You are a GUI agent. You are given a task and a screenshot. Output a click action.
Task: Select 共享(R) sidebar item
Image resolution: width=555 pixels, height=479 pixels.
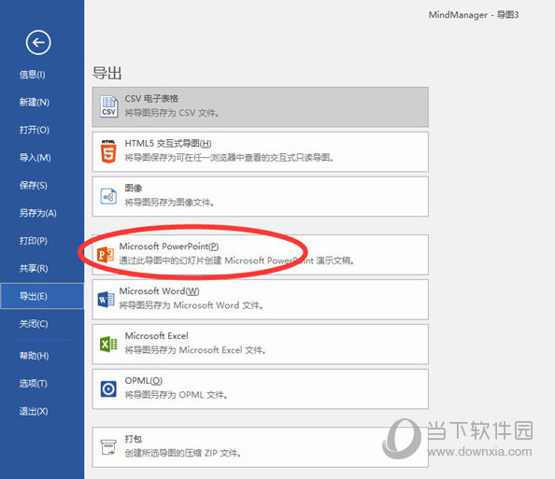34,269
